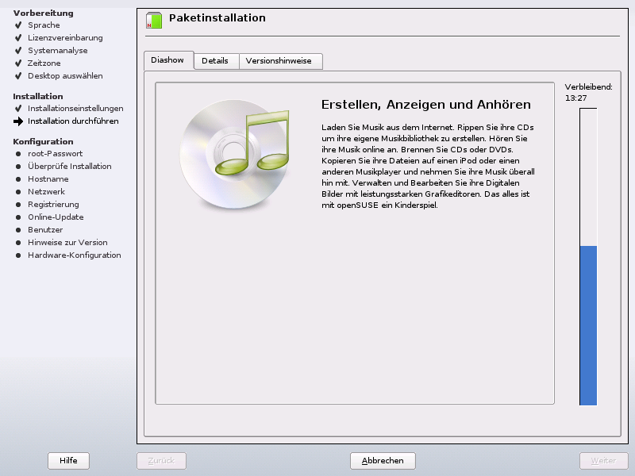Click the bullet beside Hostname
Viewport: 635px width, 476px height.
pos(18,179)
